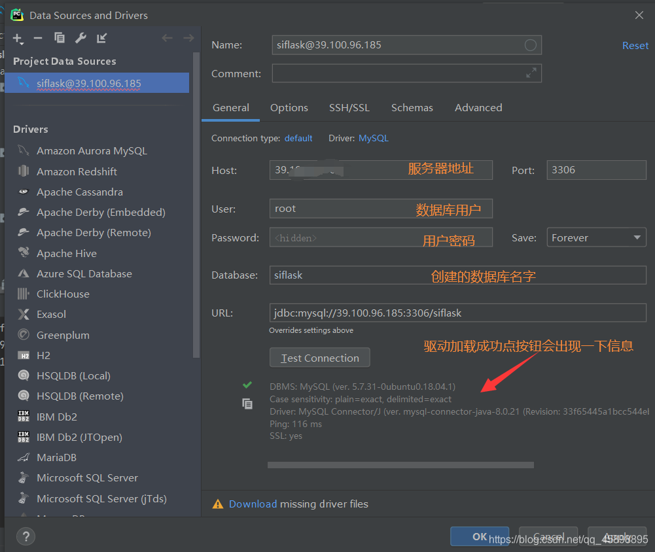Select H2 driver
Image resolution: width=655 pixels, height=552 pixels.
coord(43,355)
